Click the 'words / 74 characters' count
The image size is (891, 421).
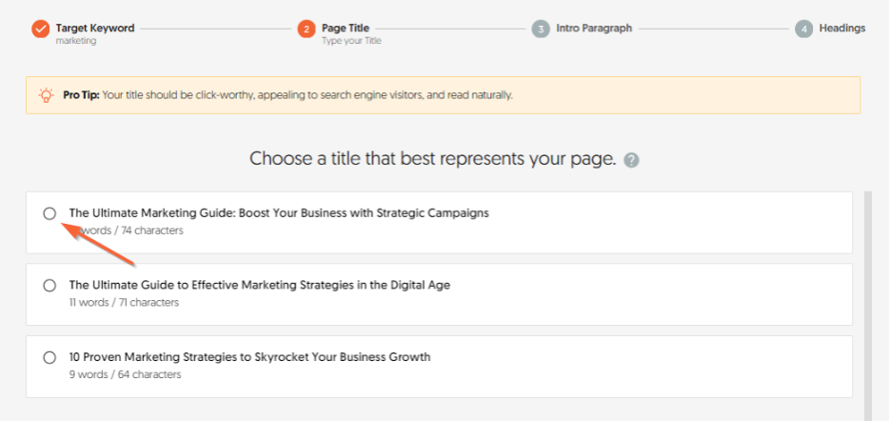coord(130,231)
